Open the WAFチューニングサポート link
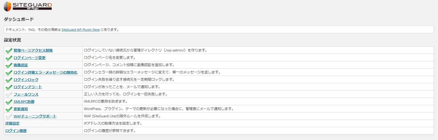This screenshot has height=140, width=438. pyautogui.click(x=35, y=116)
